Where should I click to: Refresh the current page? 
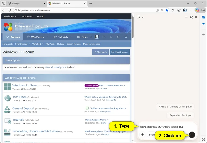pos(10,10)
